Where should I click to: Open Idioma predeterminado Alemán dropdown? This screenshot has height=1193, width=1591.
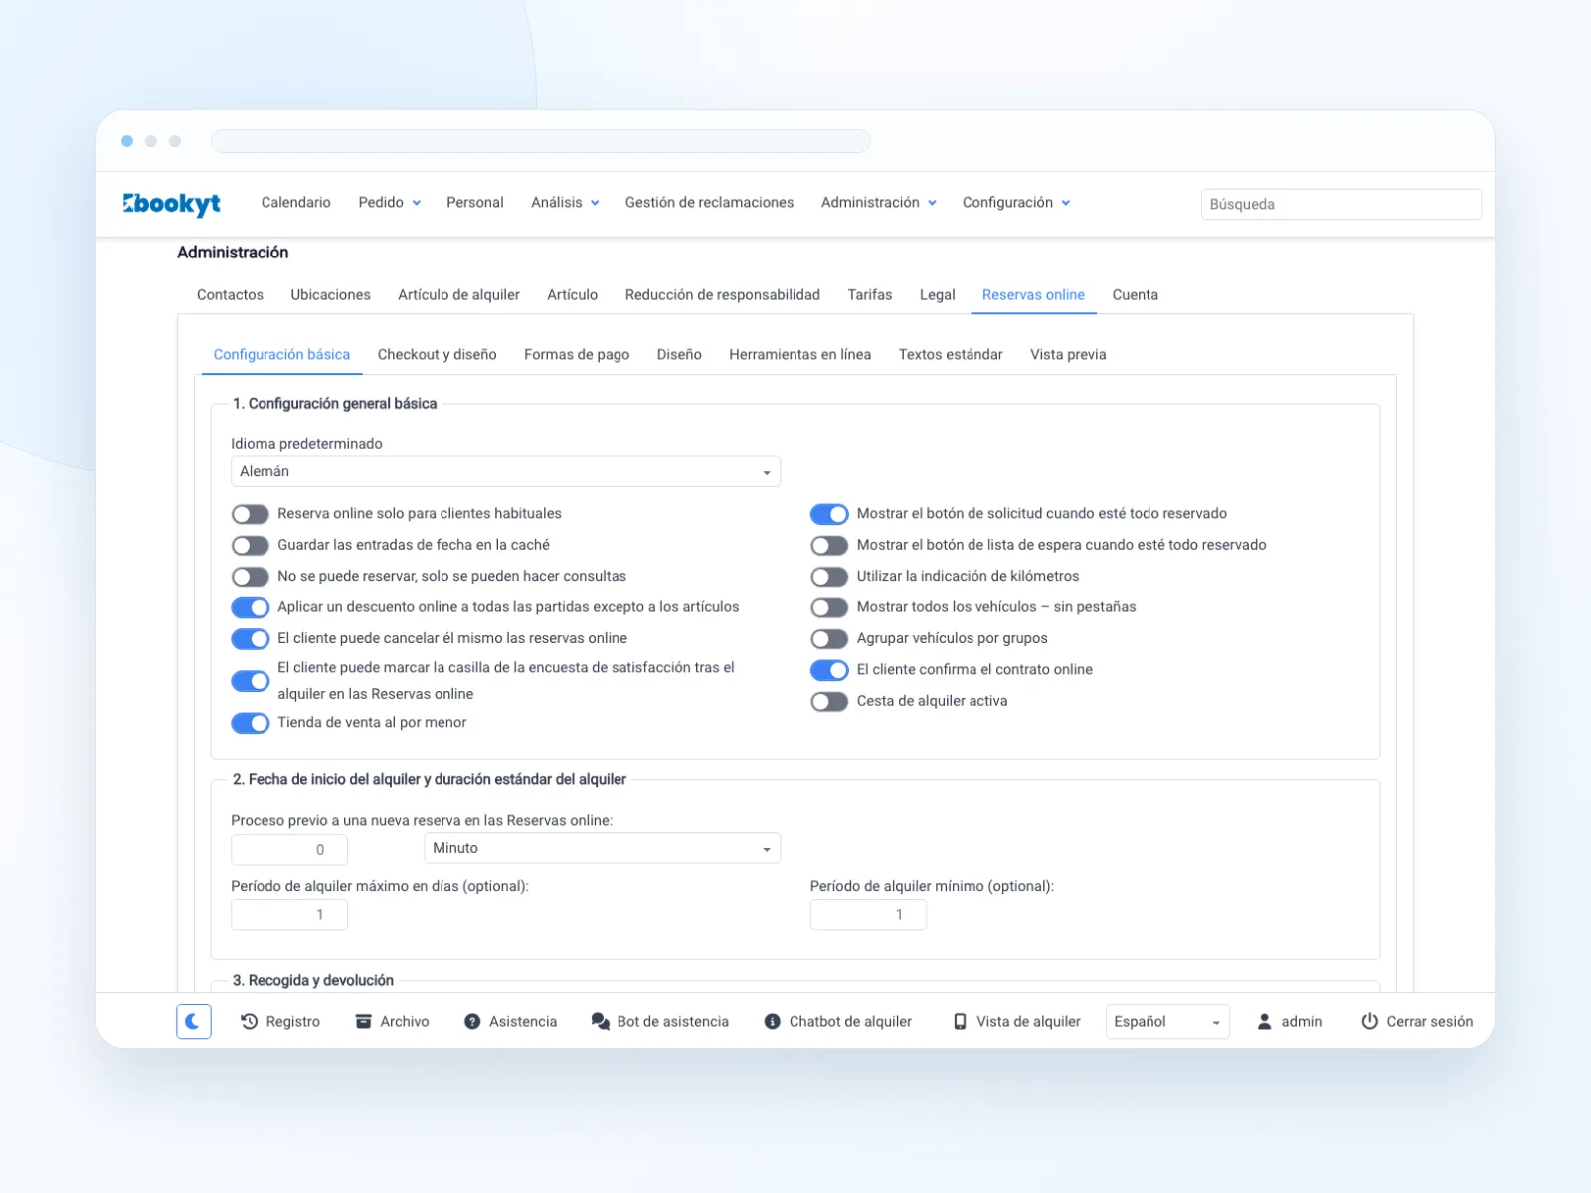coord(505,471)
